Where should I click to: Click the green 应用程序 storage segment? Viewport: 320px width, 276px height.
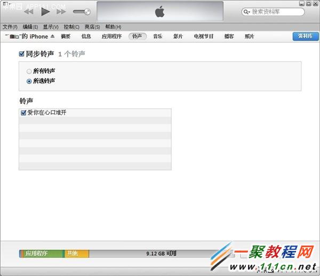[x=43, y=254]
